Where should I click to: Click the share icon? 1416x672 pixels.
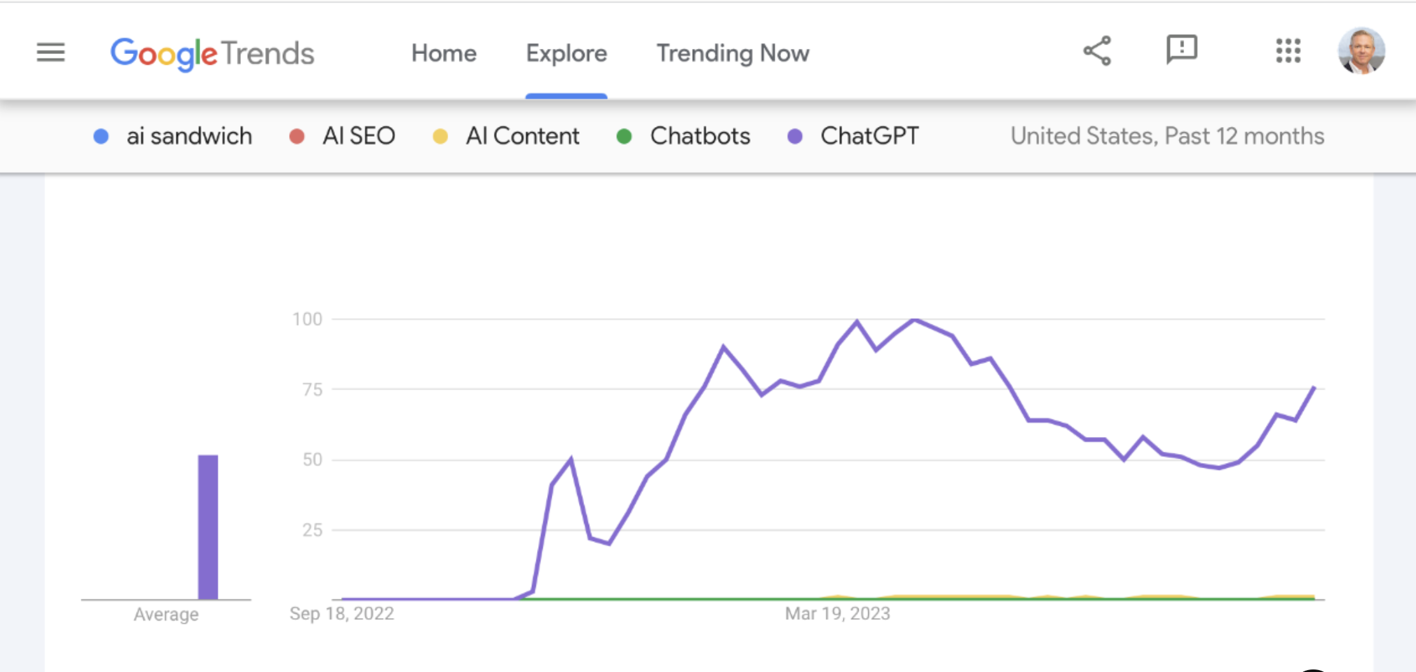[x=1097, y=51]
